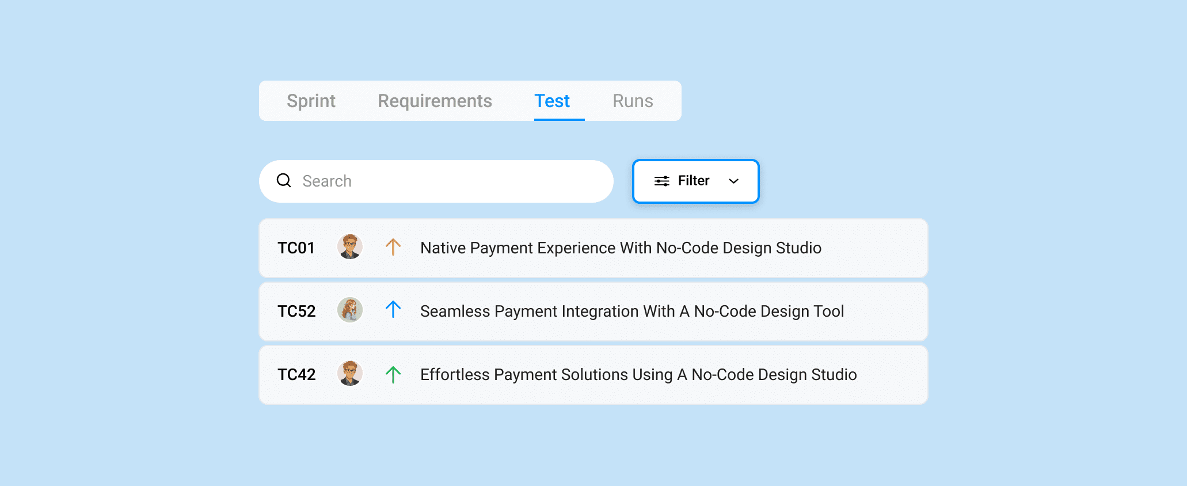
Task: Switch to the Sprint tab
Action: pyautogui.click(x=311, y=101)
